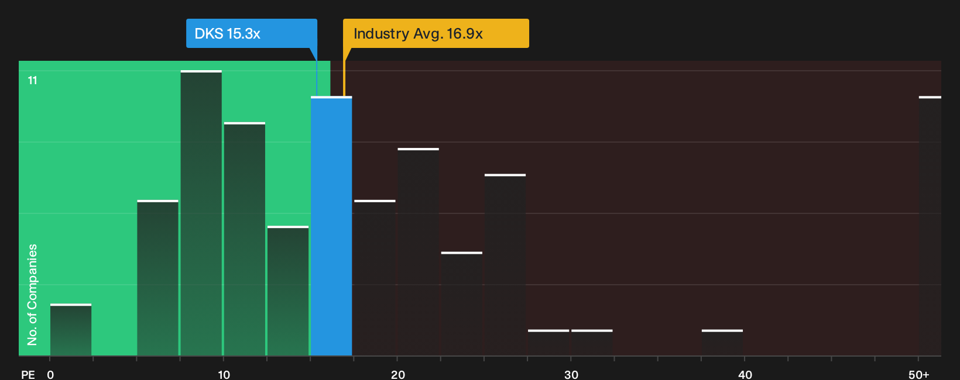Screen dimensions: 960x380
Task: Click the DKS 15.3x blue label
Action: tap(252, 33)
